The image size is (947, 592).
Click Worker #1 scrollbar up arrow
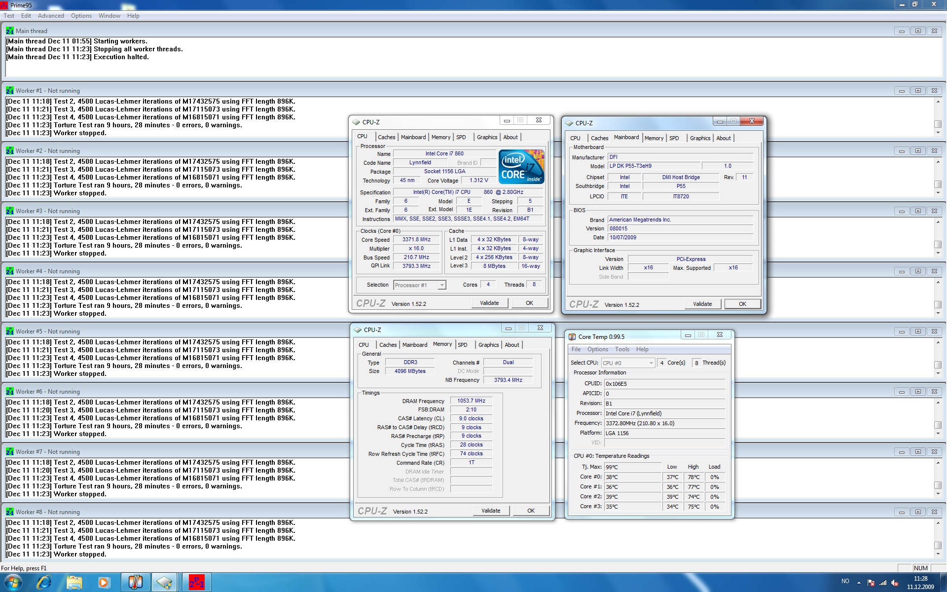point(938,102)
